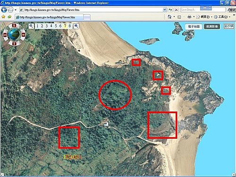The image size is (236, 177).
Task: Go forward with the browser Forward button
Action: [x=10, y=10]
